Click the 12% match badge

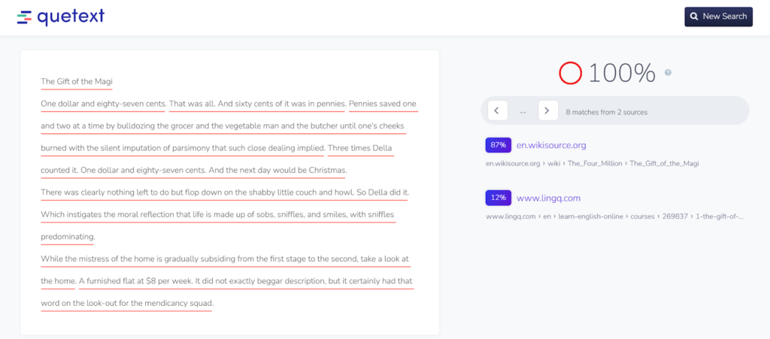click(498, 198)
